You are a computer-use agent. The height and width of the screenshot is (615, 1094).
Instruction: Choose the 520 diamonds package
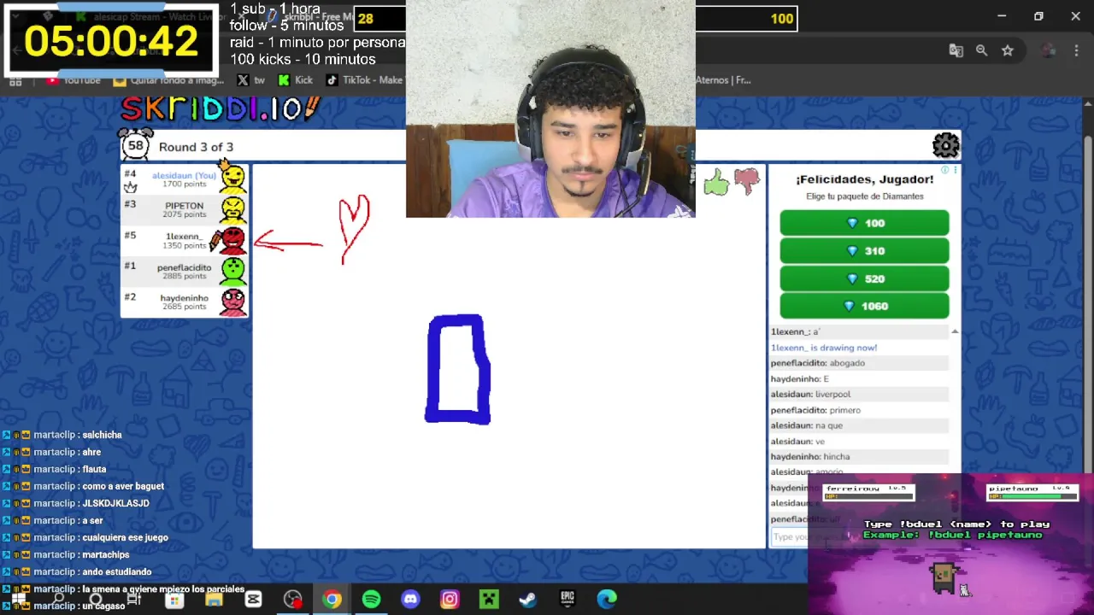click(x=864, y=278)
